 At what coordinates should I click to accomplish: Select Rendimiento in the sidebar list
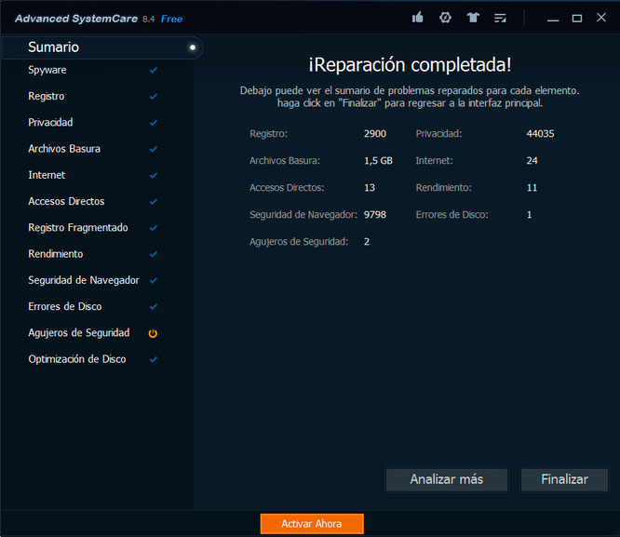click(56, 254)
